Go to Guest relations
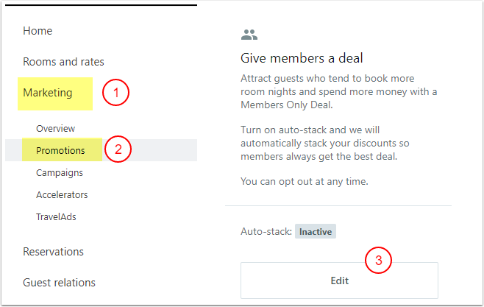 coord(59,283)
